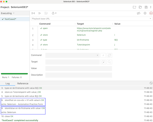Pause on exceptions icon

coord(145,13)
